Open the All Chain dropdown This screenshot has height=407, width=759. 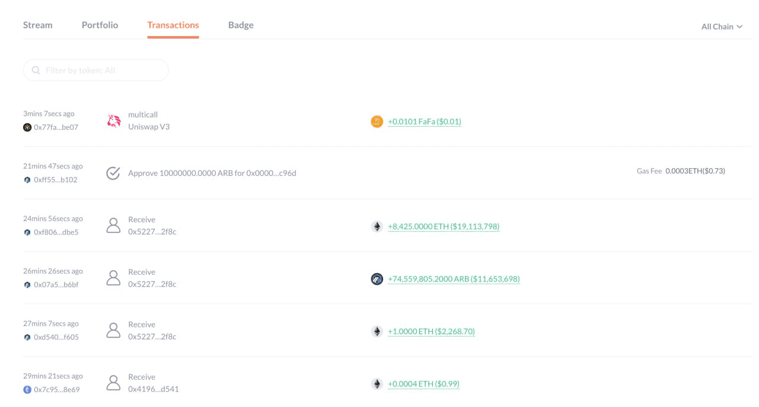(x=722, y=27)
